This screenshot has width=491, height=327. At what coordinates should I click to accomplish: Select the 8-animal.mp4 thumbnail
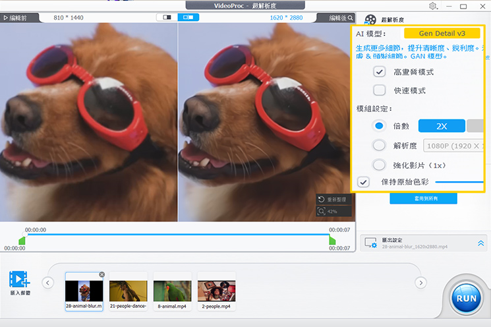[x=172, y=291]
